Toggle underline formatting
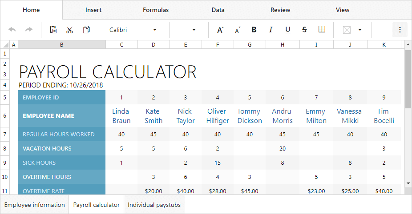The height and width of the screenshot is (214, 412). (x=288, y=30)
